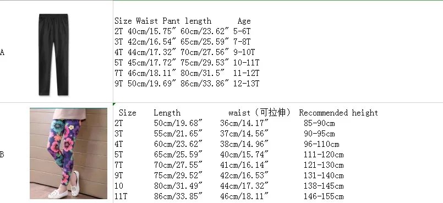Click the height range '85-90cm'
443x203 pixels.
pyautogui.click(x=319, y=123)
